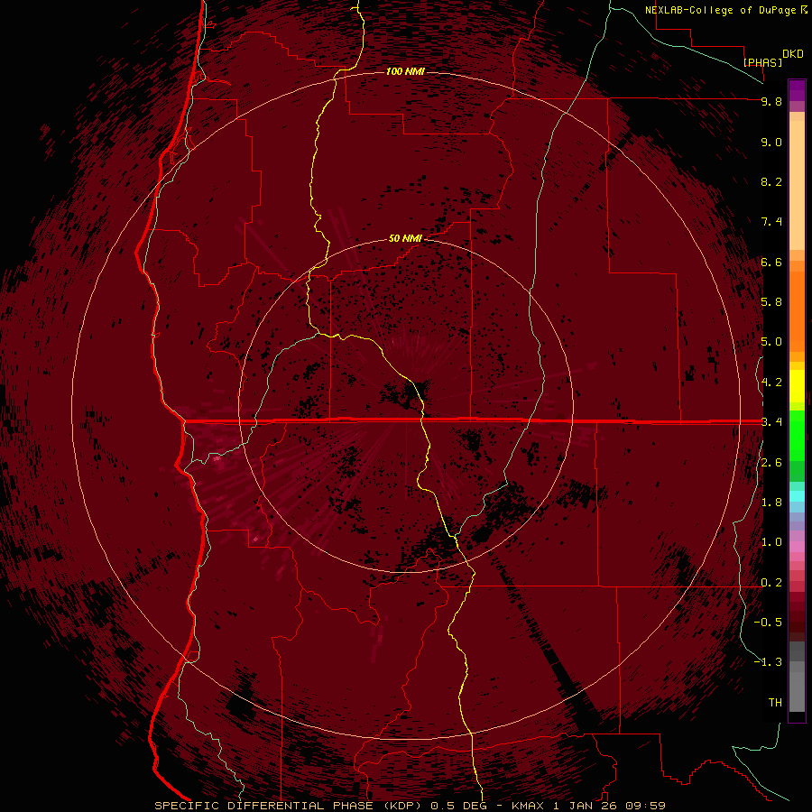Image resolution: width=812 pixels, height=812 pixels.
Task: Click the [PHAS] units label
Action: (x=762, y=62)
